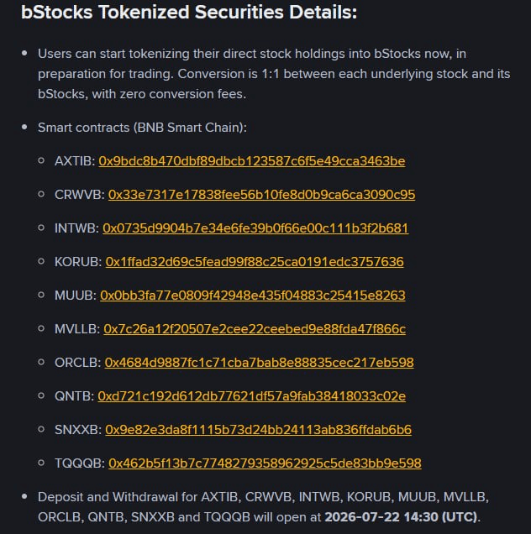Click the KORUB contract address 0x1ffad32d… link
The image size is (531, 534).
pos(255,262)
